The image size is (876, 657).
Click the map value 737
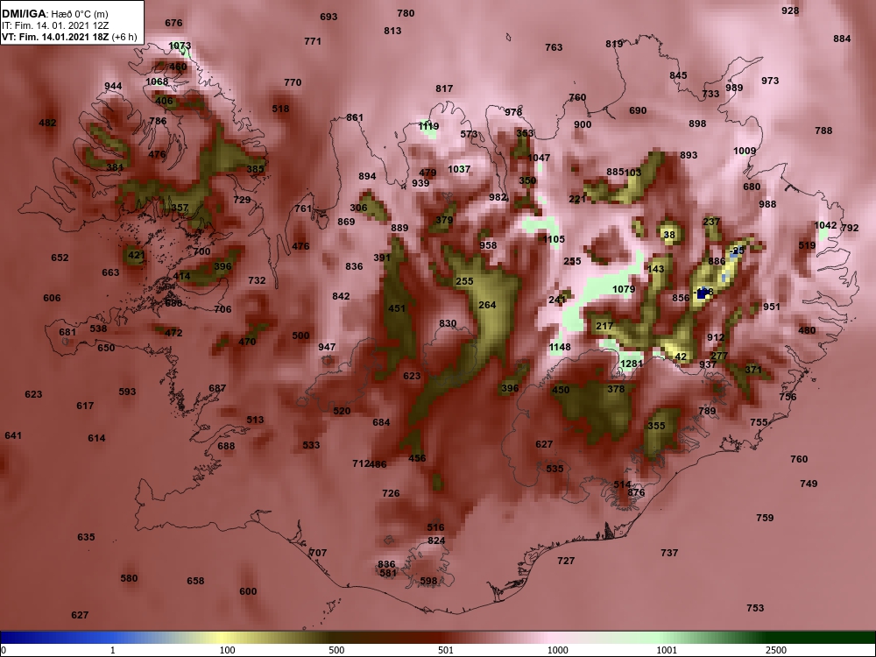pos(669,553)
